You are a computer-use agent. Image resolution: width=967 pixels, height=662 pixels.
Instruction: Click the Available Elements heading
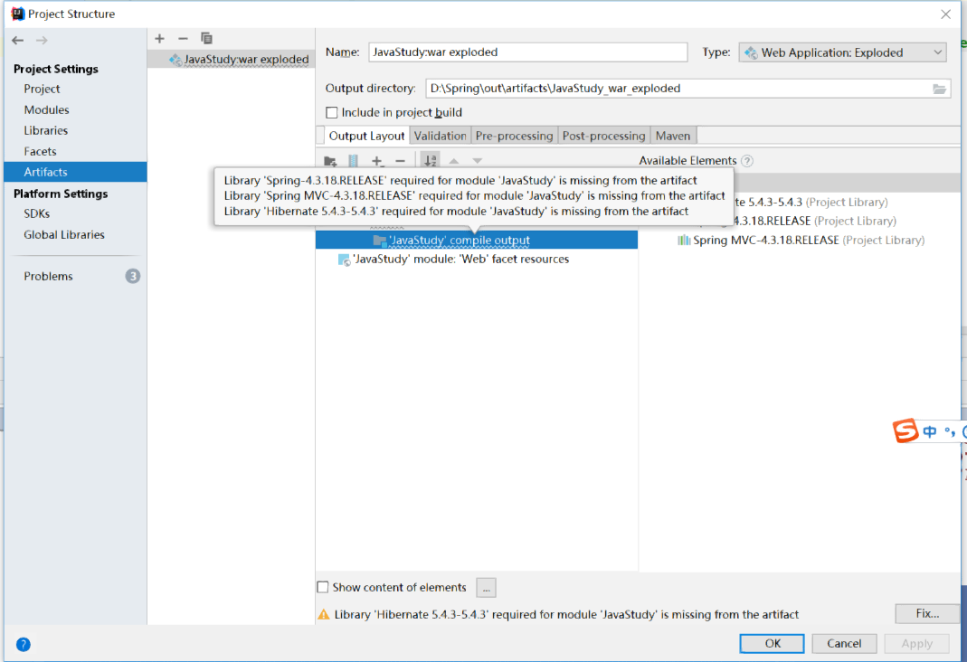click(x=687, y=161)
